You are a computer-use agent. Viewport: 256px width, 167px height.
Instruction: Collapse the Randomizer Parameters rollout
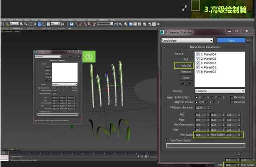(164, 47)
